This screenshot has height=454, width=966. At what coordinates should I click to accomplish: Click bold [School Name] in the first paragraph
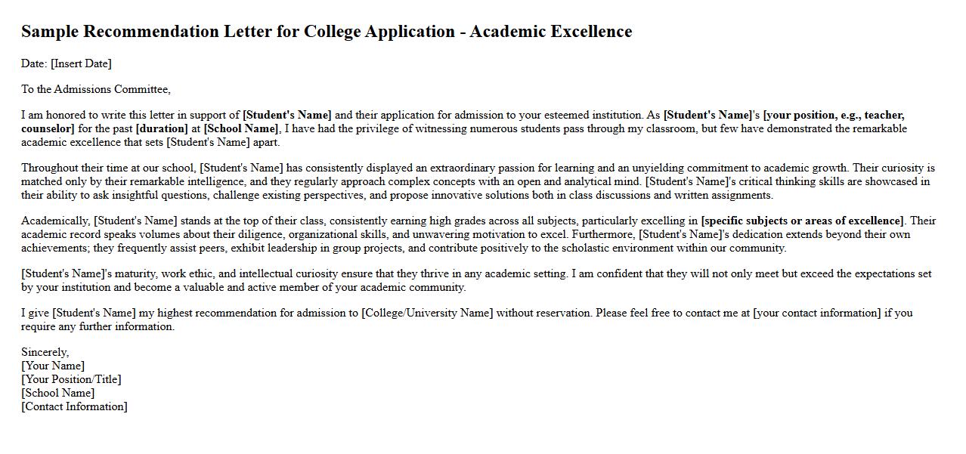pyautogui.click(x=240, y=128)
